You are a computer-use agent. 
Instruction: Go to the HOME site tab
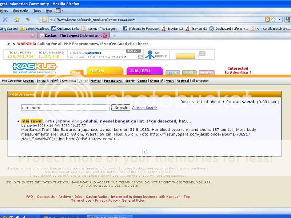77,72
